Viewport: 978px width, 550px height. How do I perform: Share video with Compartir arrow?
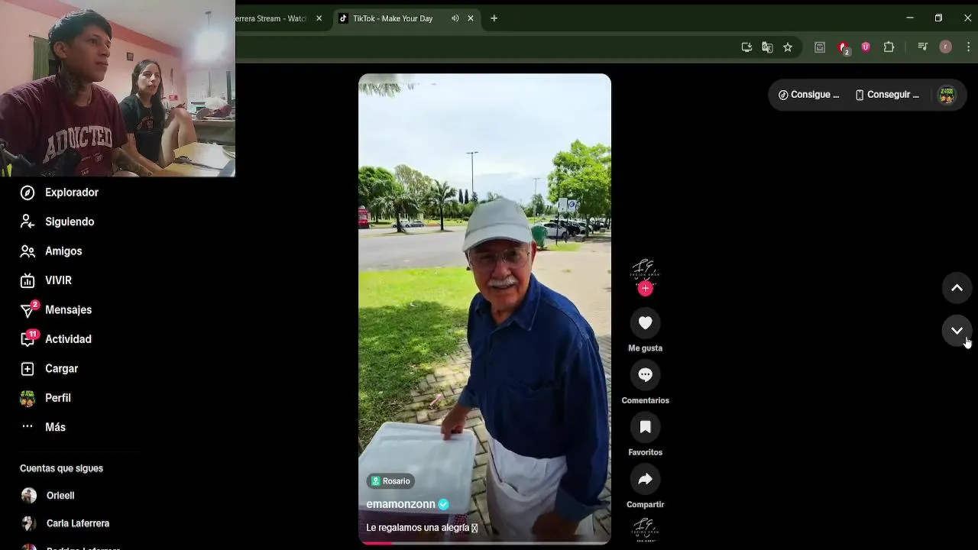pos(645,479)
